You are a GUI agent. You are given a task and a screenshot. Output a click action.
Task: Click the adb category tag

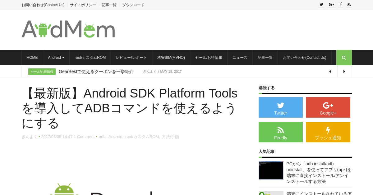(x=102, y=136)
